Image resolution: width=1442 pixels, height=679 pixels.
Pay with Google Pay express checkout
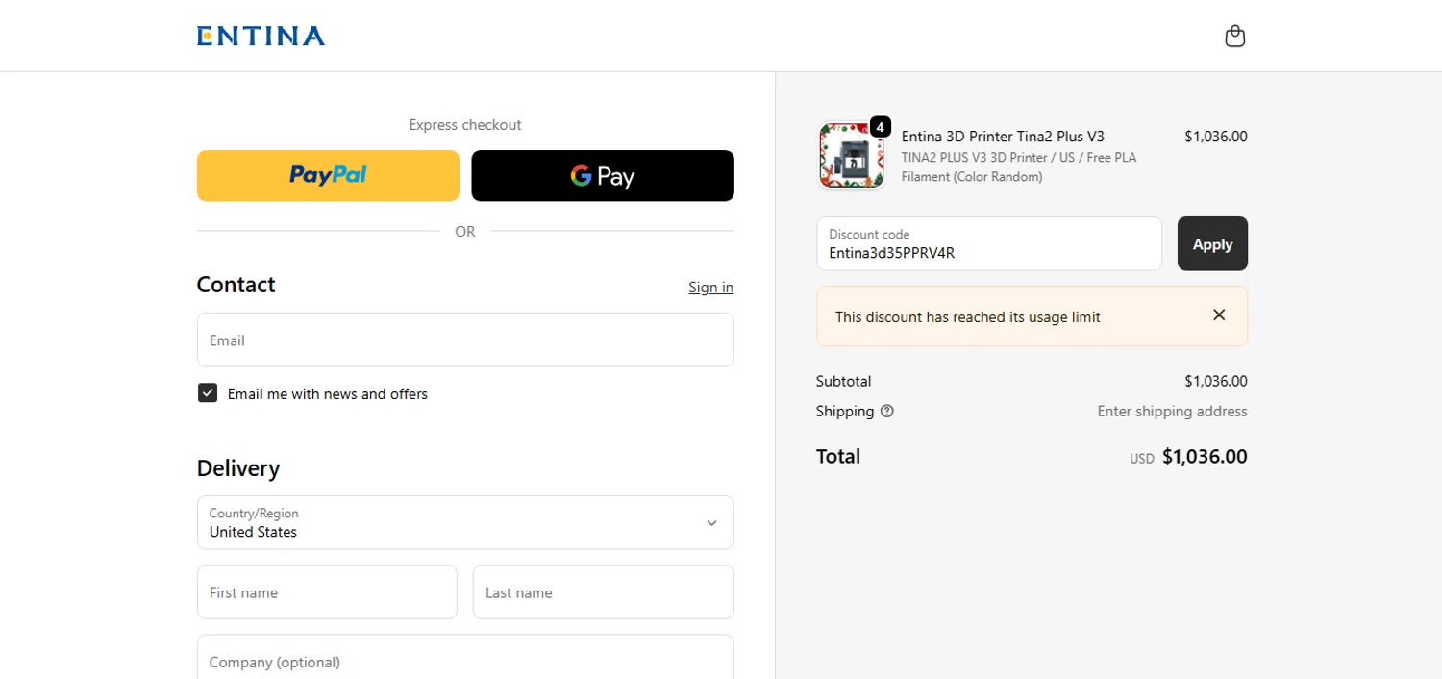(x=603, y=176)
